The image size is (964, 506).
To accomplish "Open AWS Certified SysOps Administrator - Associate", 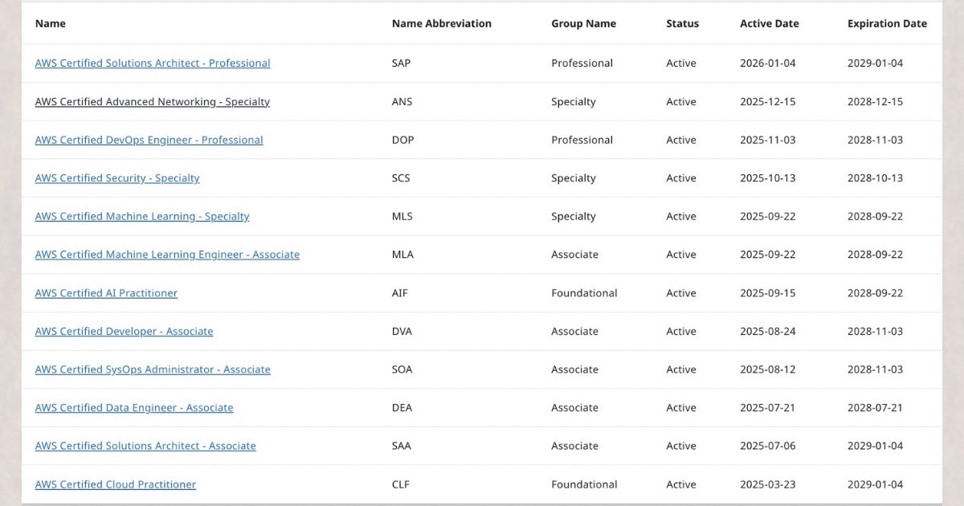I will (153, 369).
